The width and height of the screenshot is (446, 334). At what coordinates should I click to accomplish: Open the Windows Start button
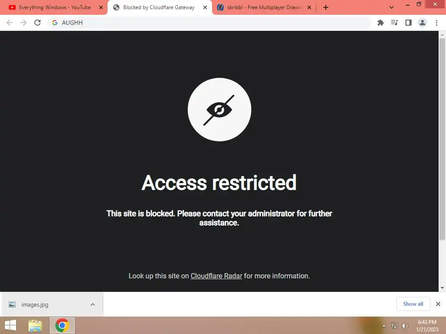click(x=10, y=325)
